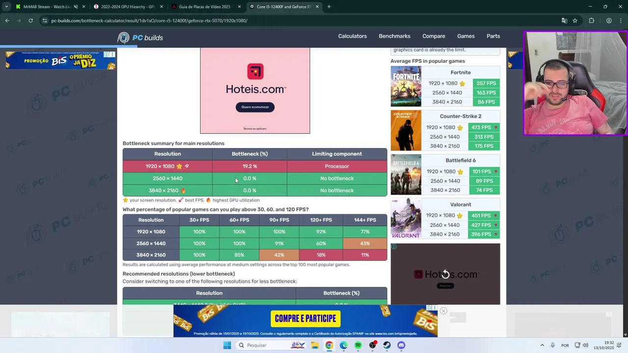628x353 pixels.
Task: Click the Fortnite game thumbnail
Action: (406, 86)
